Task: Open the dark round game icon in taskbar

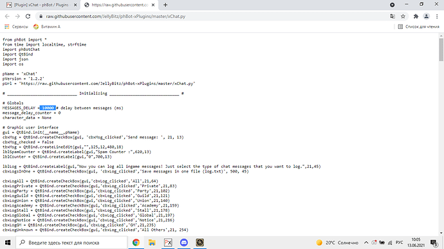Action: coord(199,243)
